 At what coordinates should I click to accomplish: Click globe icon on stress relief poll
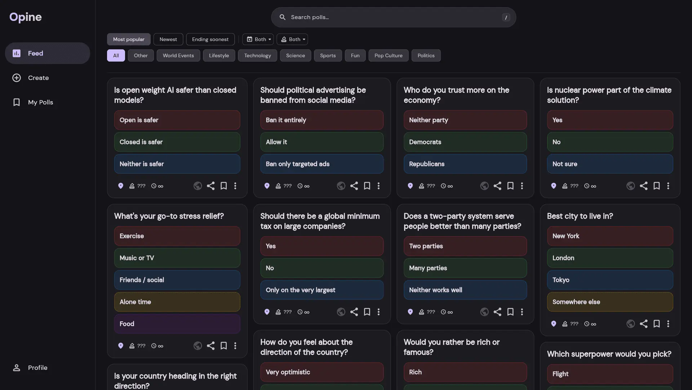click(198, 346)
